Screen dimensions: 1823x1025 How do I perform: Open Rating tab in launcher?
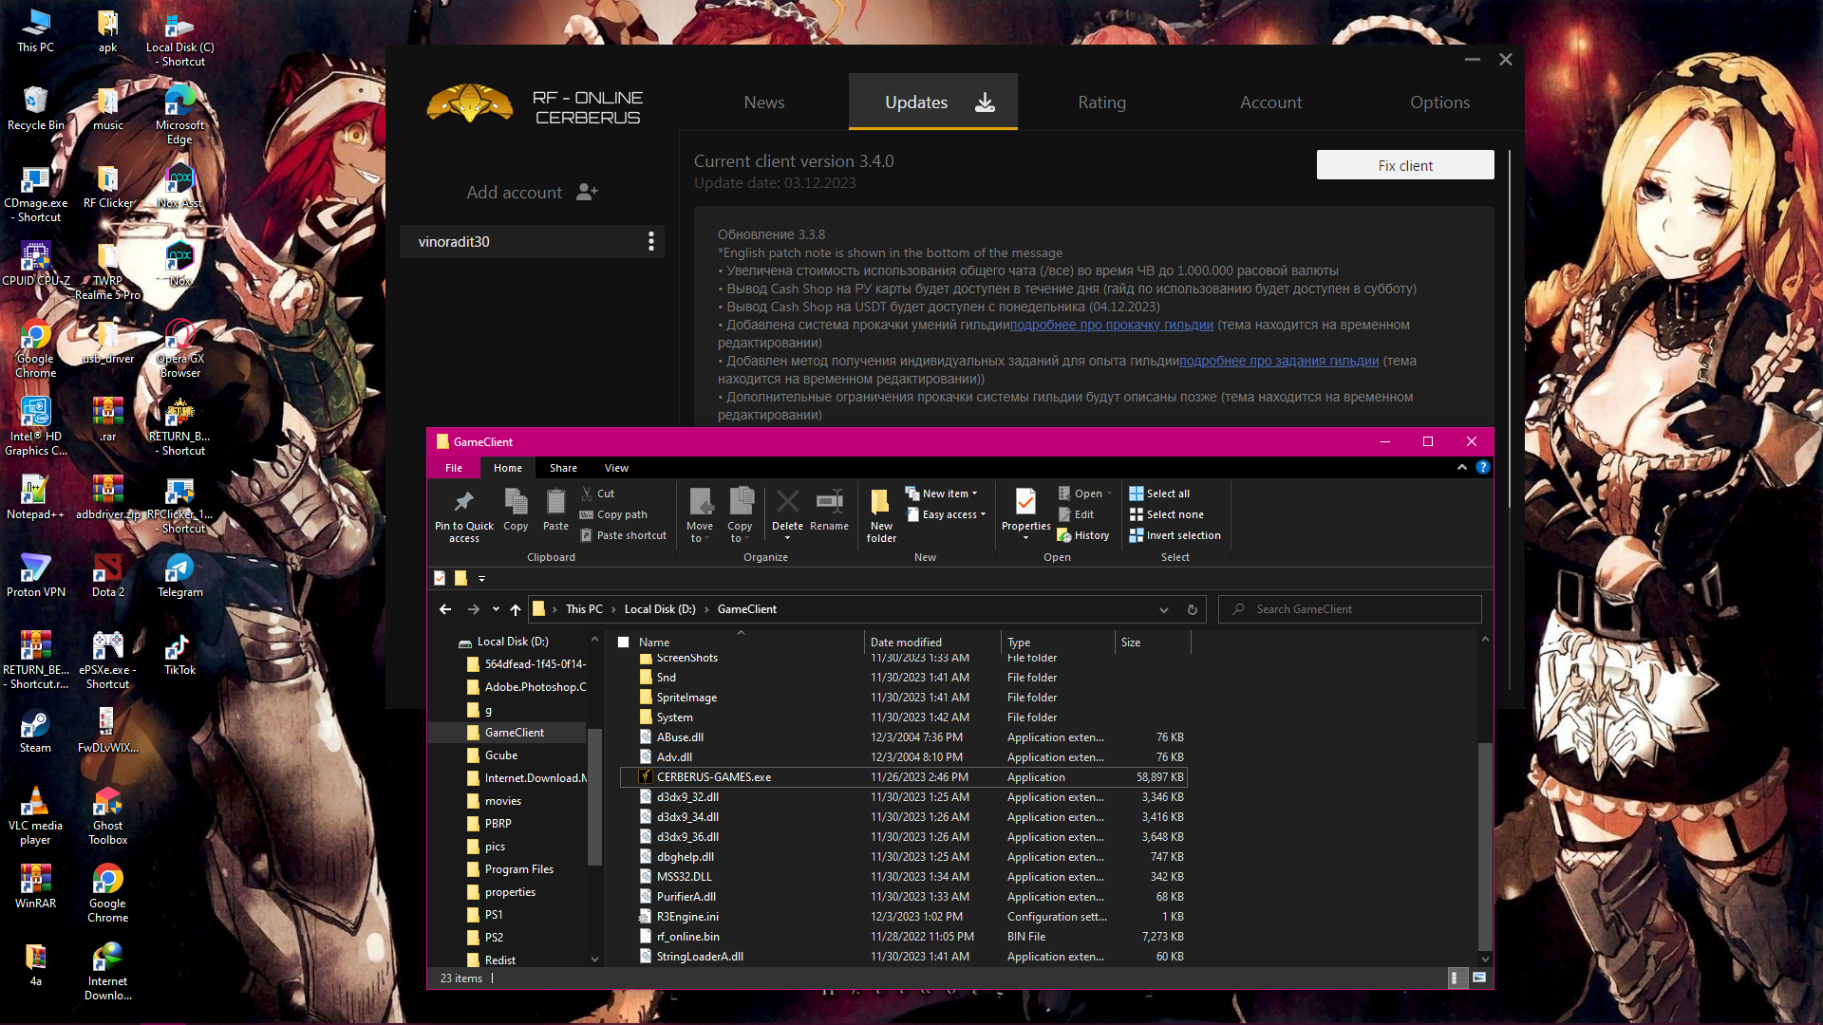tap(1101, 102)
